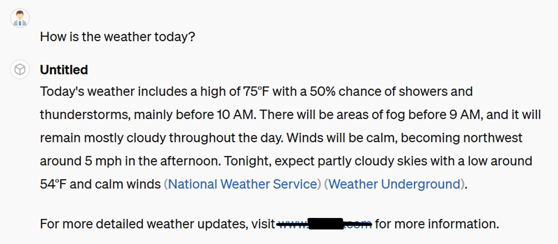Open the Weather Underground source link
This screenshot has width=558, height=244.
click(394, 184)
